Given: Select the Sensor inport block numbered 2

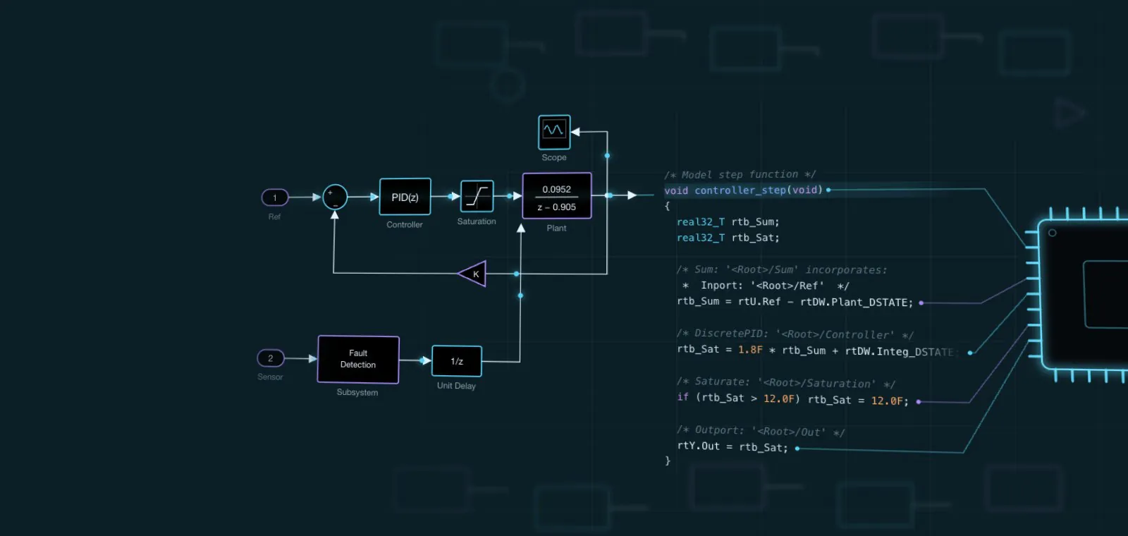Looking at the screenshot, I should (270, 358).
